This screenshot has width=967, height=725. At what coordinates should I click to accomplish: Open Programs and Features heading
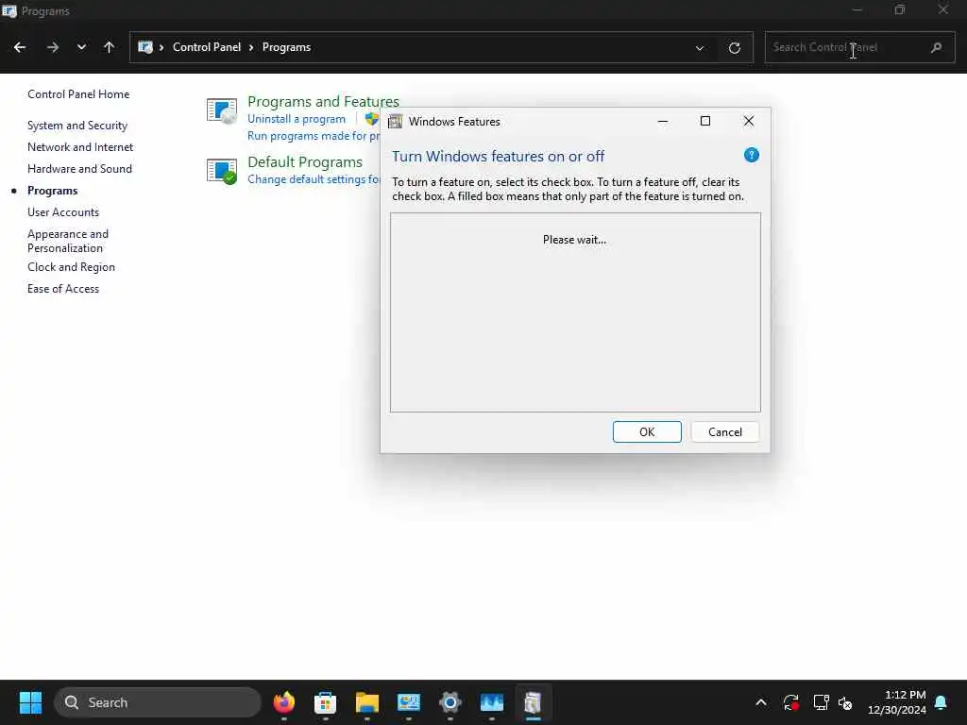pyautogui.click(x=323, y=101)
